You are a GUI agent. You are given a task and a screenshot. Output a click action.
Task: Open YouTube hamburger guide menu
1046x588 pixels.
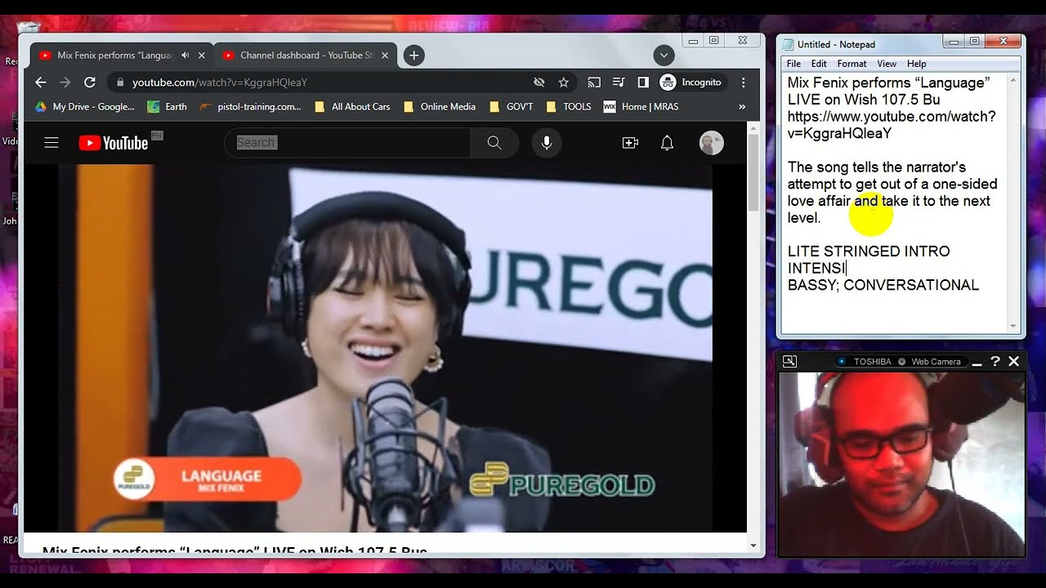(51, 143)
